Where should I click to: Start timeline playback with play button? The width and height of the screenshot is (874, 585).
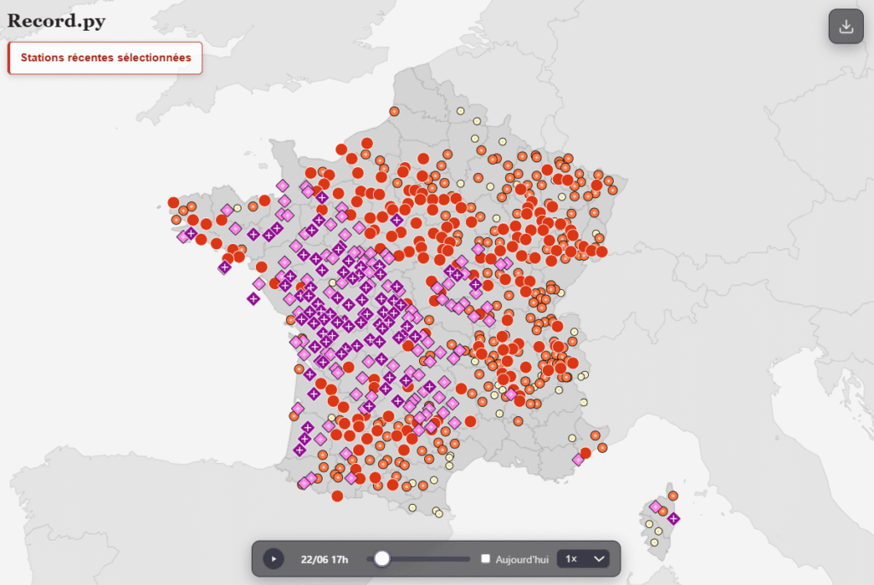point(273,559)
